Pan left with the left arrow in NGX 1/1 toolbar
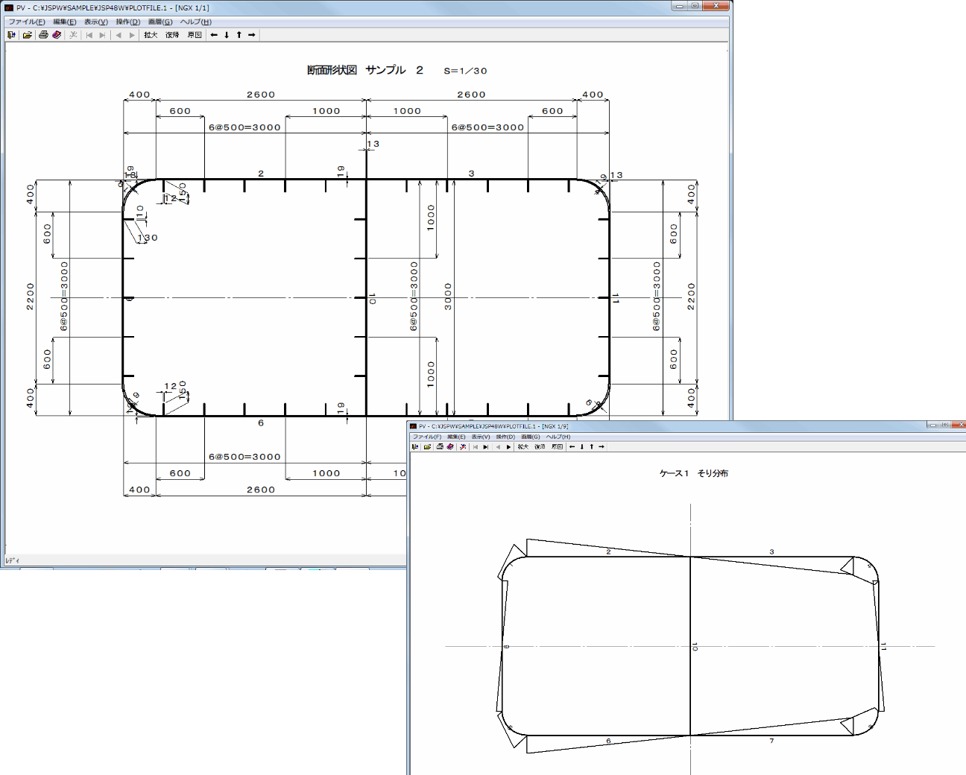Screen dimensions: 966x775 point(214,35)
